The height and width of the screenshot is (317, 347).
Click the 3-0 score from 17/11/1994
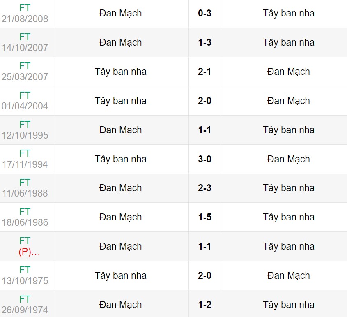pyautogui.click(x=205, y=159)
